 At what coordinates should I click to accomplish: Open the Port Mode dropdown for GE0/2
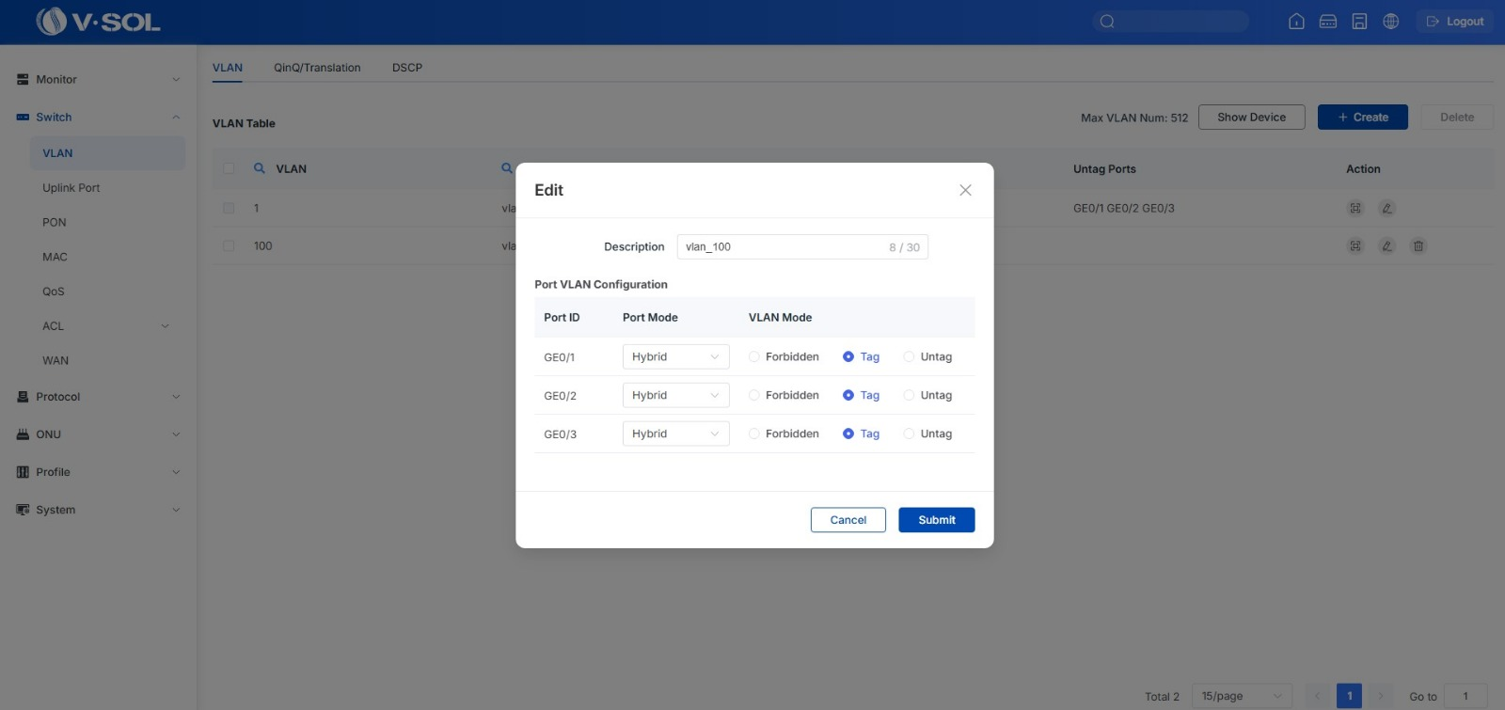(x=675, y=396)
